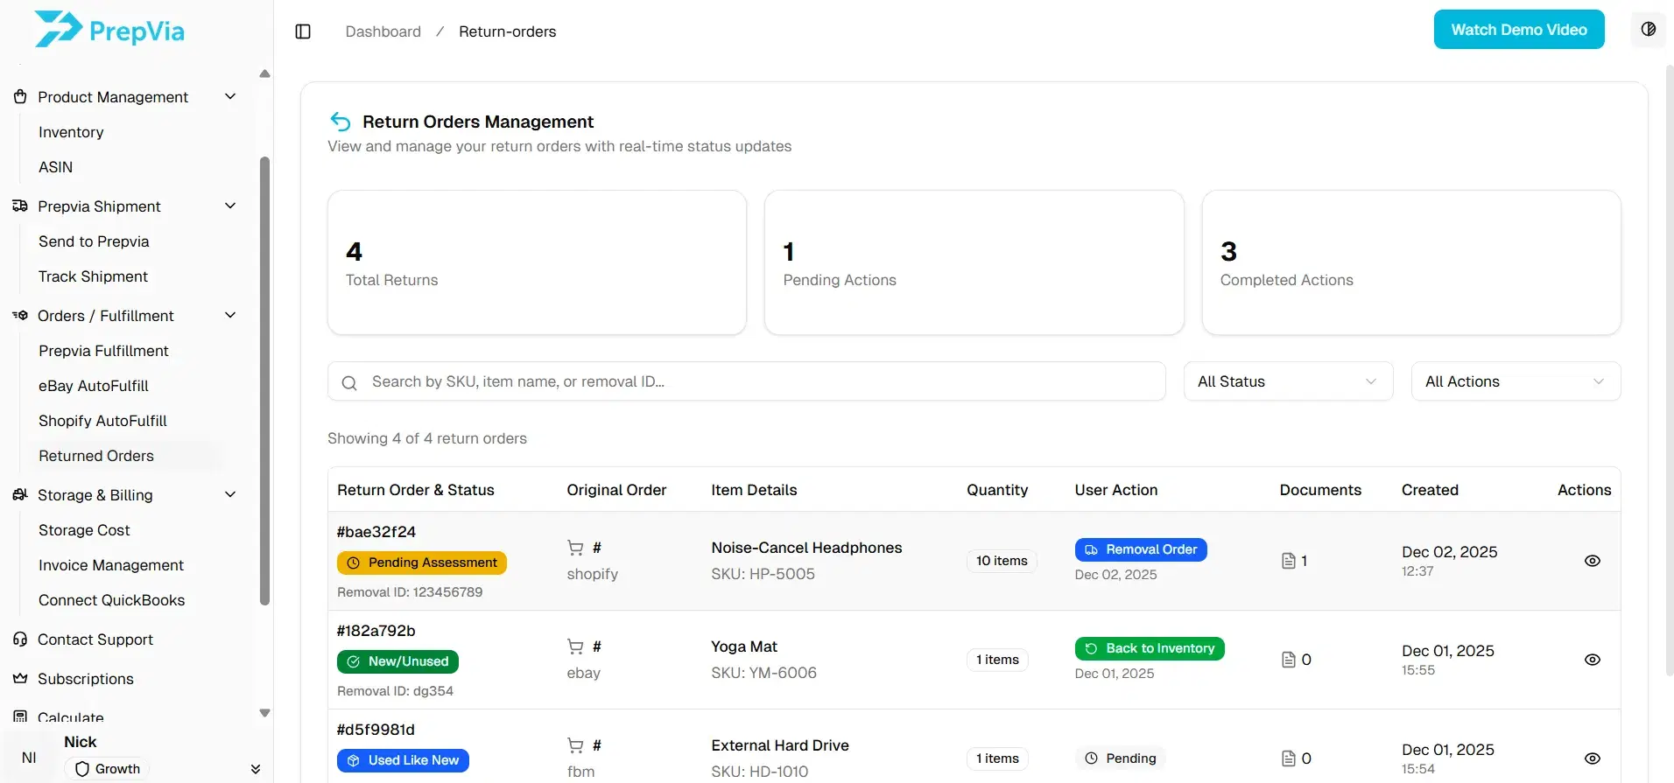Open Inventory in the sidebar
Image resolution: width=1674 pixels, height=783 pixels.
(71, 132)
